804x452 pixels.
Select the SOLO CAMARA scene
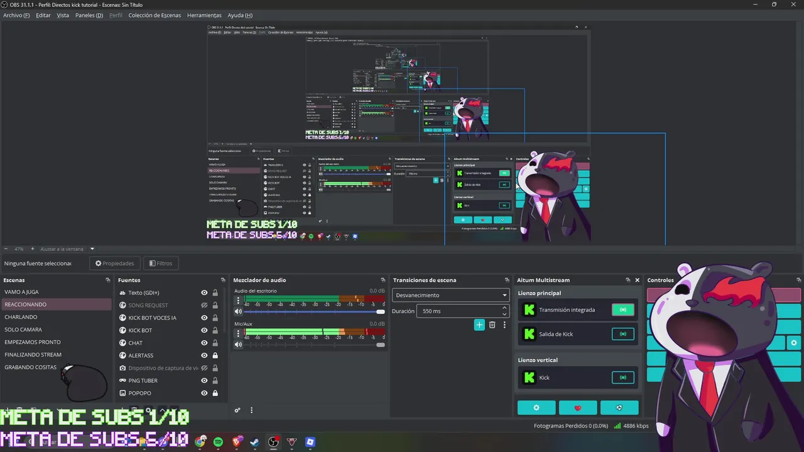56,330
